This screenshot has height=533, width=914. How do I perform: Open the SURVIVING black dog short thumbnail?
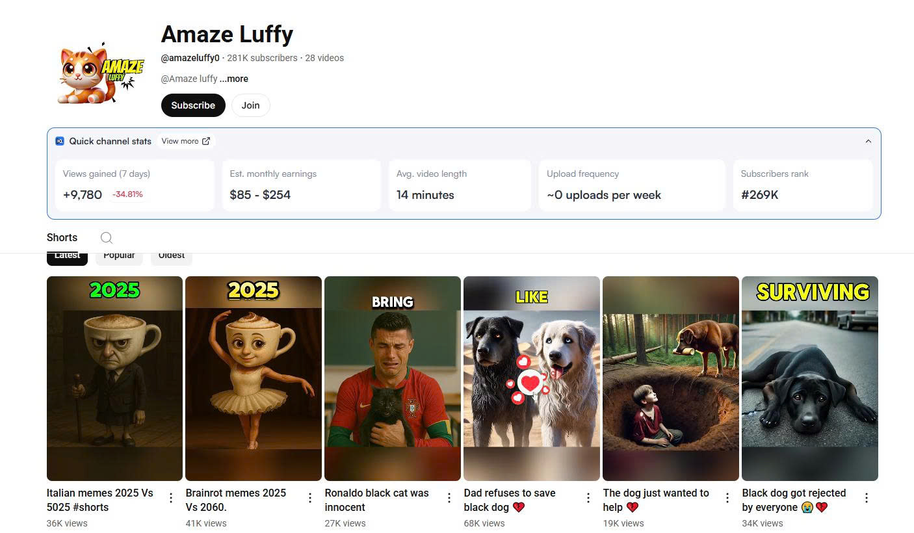pyautogui.click(x=809, y=378)
